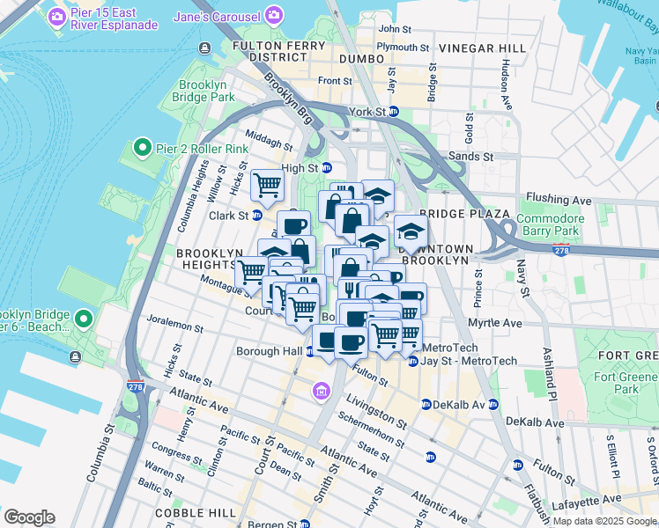Viewport: 659px width, 528px height.
Task: Click the Joralemon St street label
Action: (174, 324)
